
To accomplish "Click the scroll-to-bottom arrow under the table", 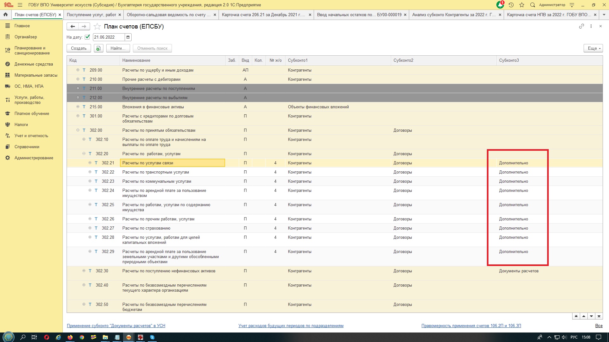I will point(599,316).
